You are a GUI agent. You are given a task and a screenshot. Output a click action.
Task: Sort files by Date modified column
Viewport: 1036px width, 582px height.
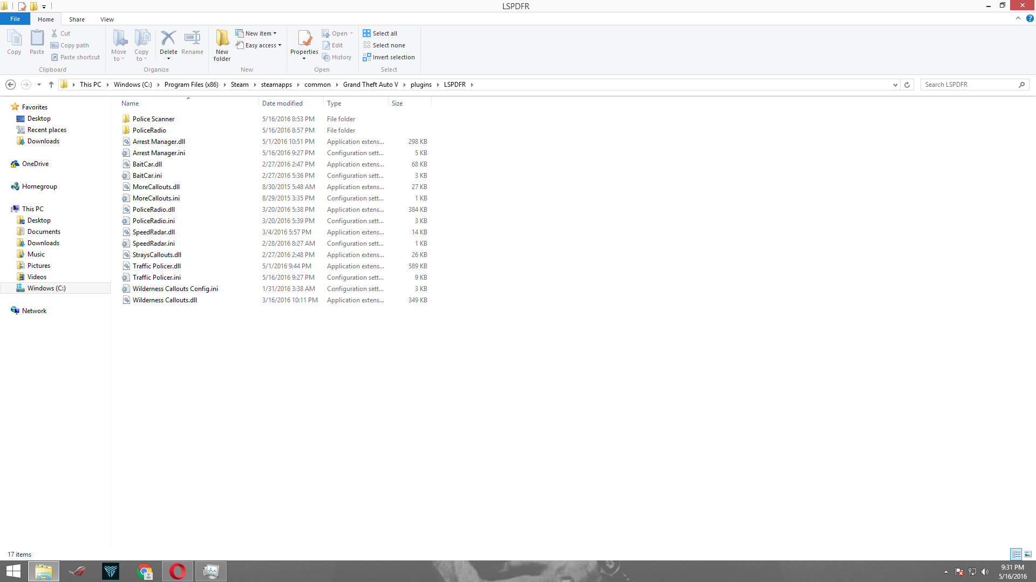click(282, 103)
